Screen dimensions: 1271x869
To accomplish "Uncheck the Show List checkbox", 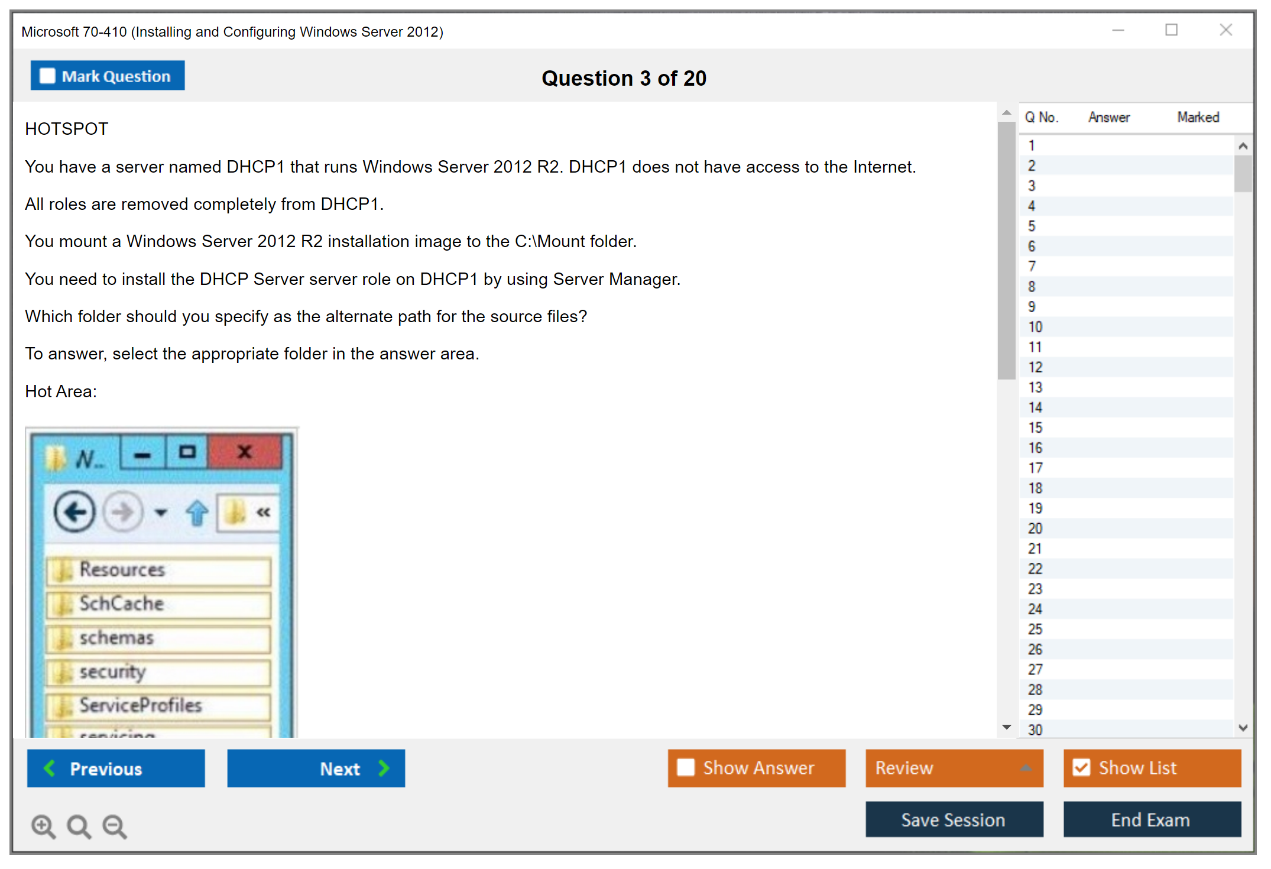I will 1081,767.
